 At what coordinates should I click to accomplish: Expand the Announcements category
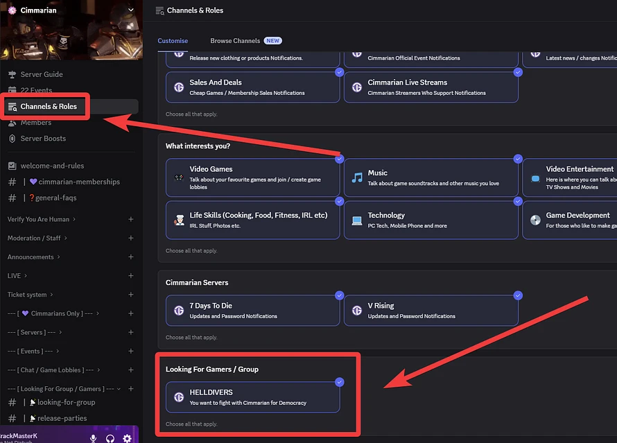click(x=33, y=257)
